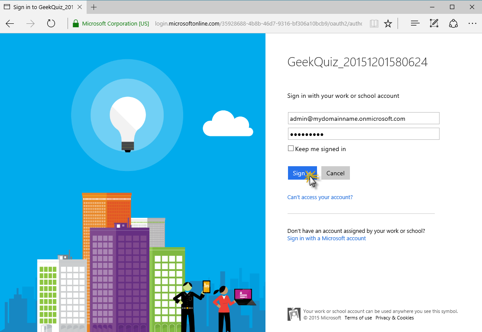Click the green lock security icon
Viewport: 482px width, 332px height.
tap(76, 24)
